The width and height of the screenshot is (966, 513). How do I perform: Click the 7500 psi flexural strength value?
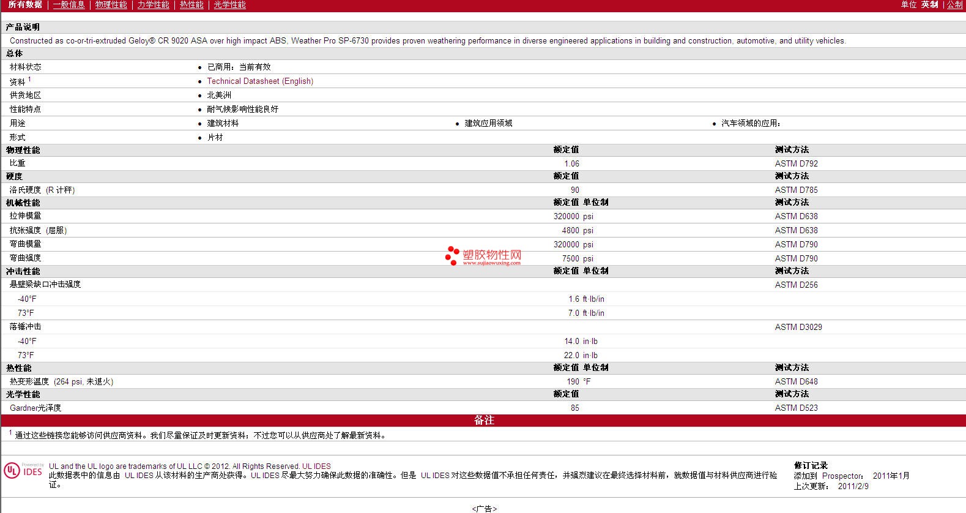pyautogui.click(x=578, y=258)
